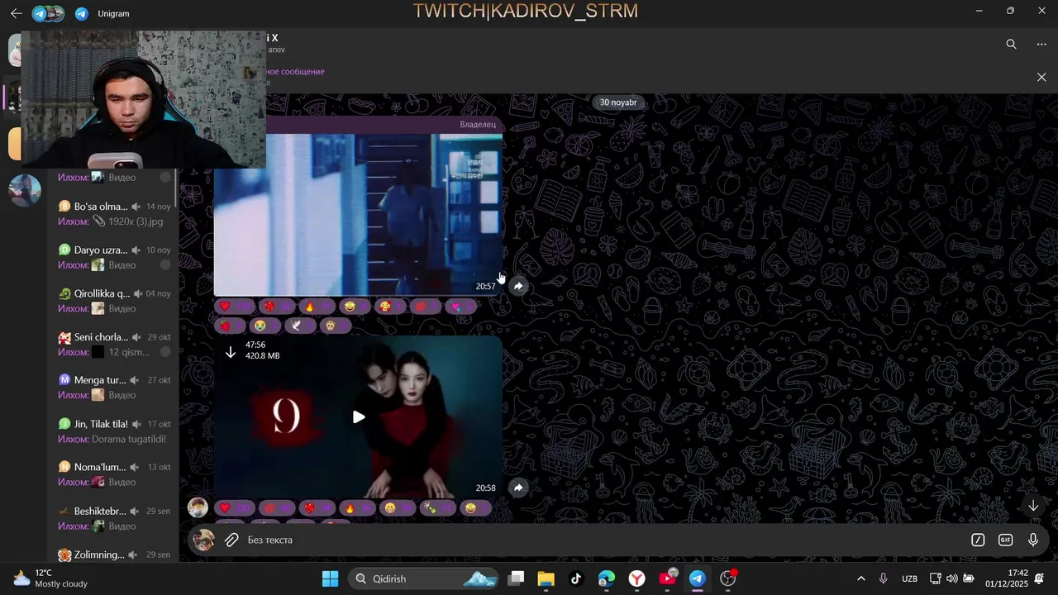Image resolution: width=1058 pixels, height=595 pixels.
Task: Open bot commands slash button
Action: point(978,540)
